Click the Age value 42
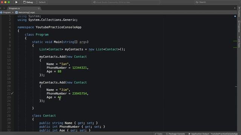 [59, 97]
